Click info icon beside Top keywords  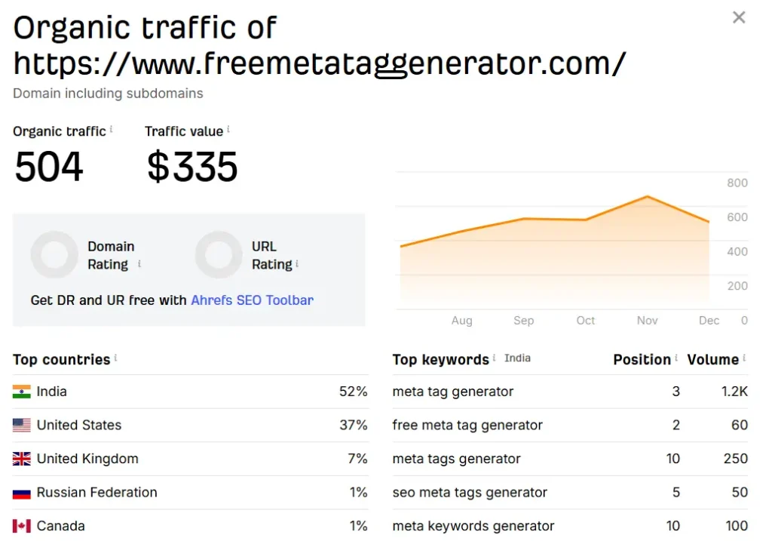494,358
